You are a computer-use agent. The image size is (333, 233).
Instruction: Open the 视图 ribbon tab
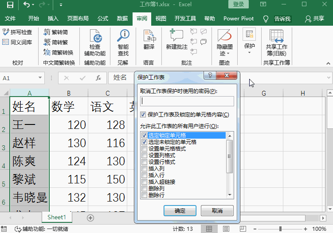161,19
